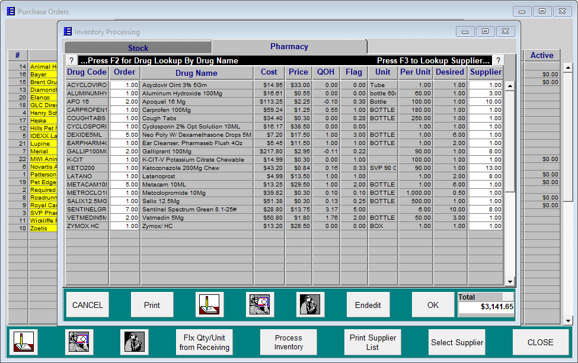Click the Order quantity field for APO 16
The image size is (578, 363).
(x=124, y=102)
